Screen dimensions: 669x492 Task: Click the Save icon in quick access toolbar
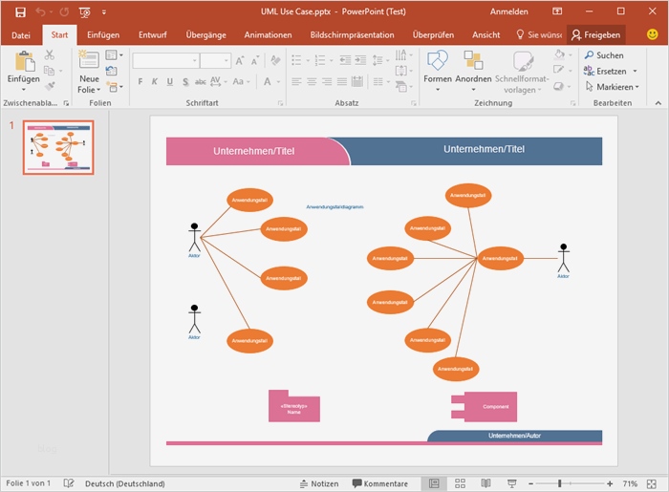[x=20, y=11]
